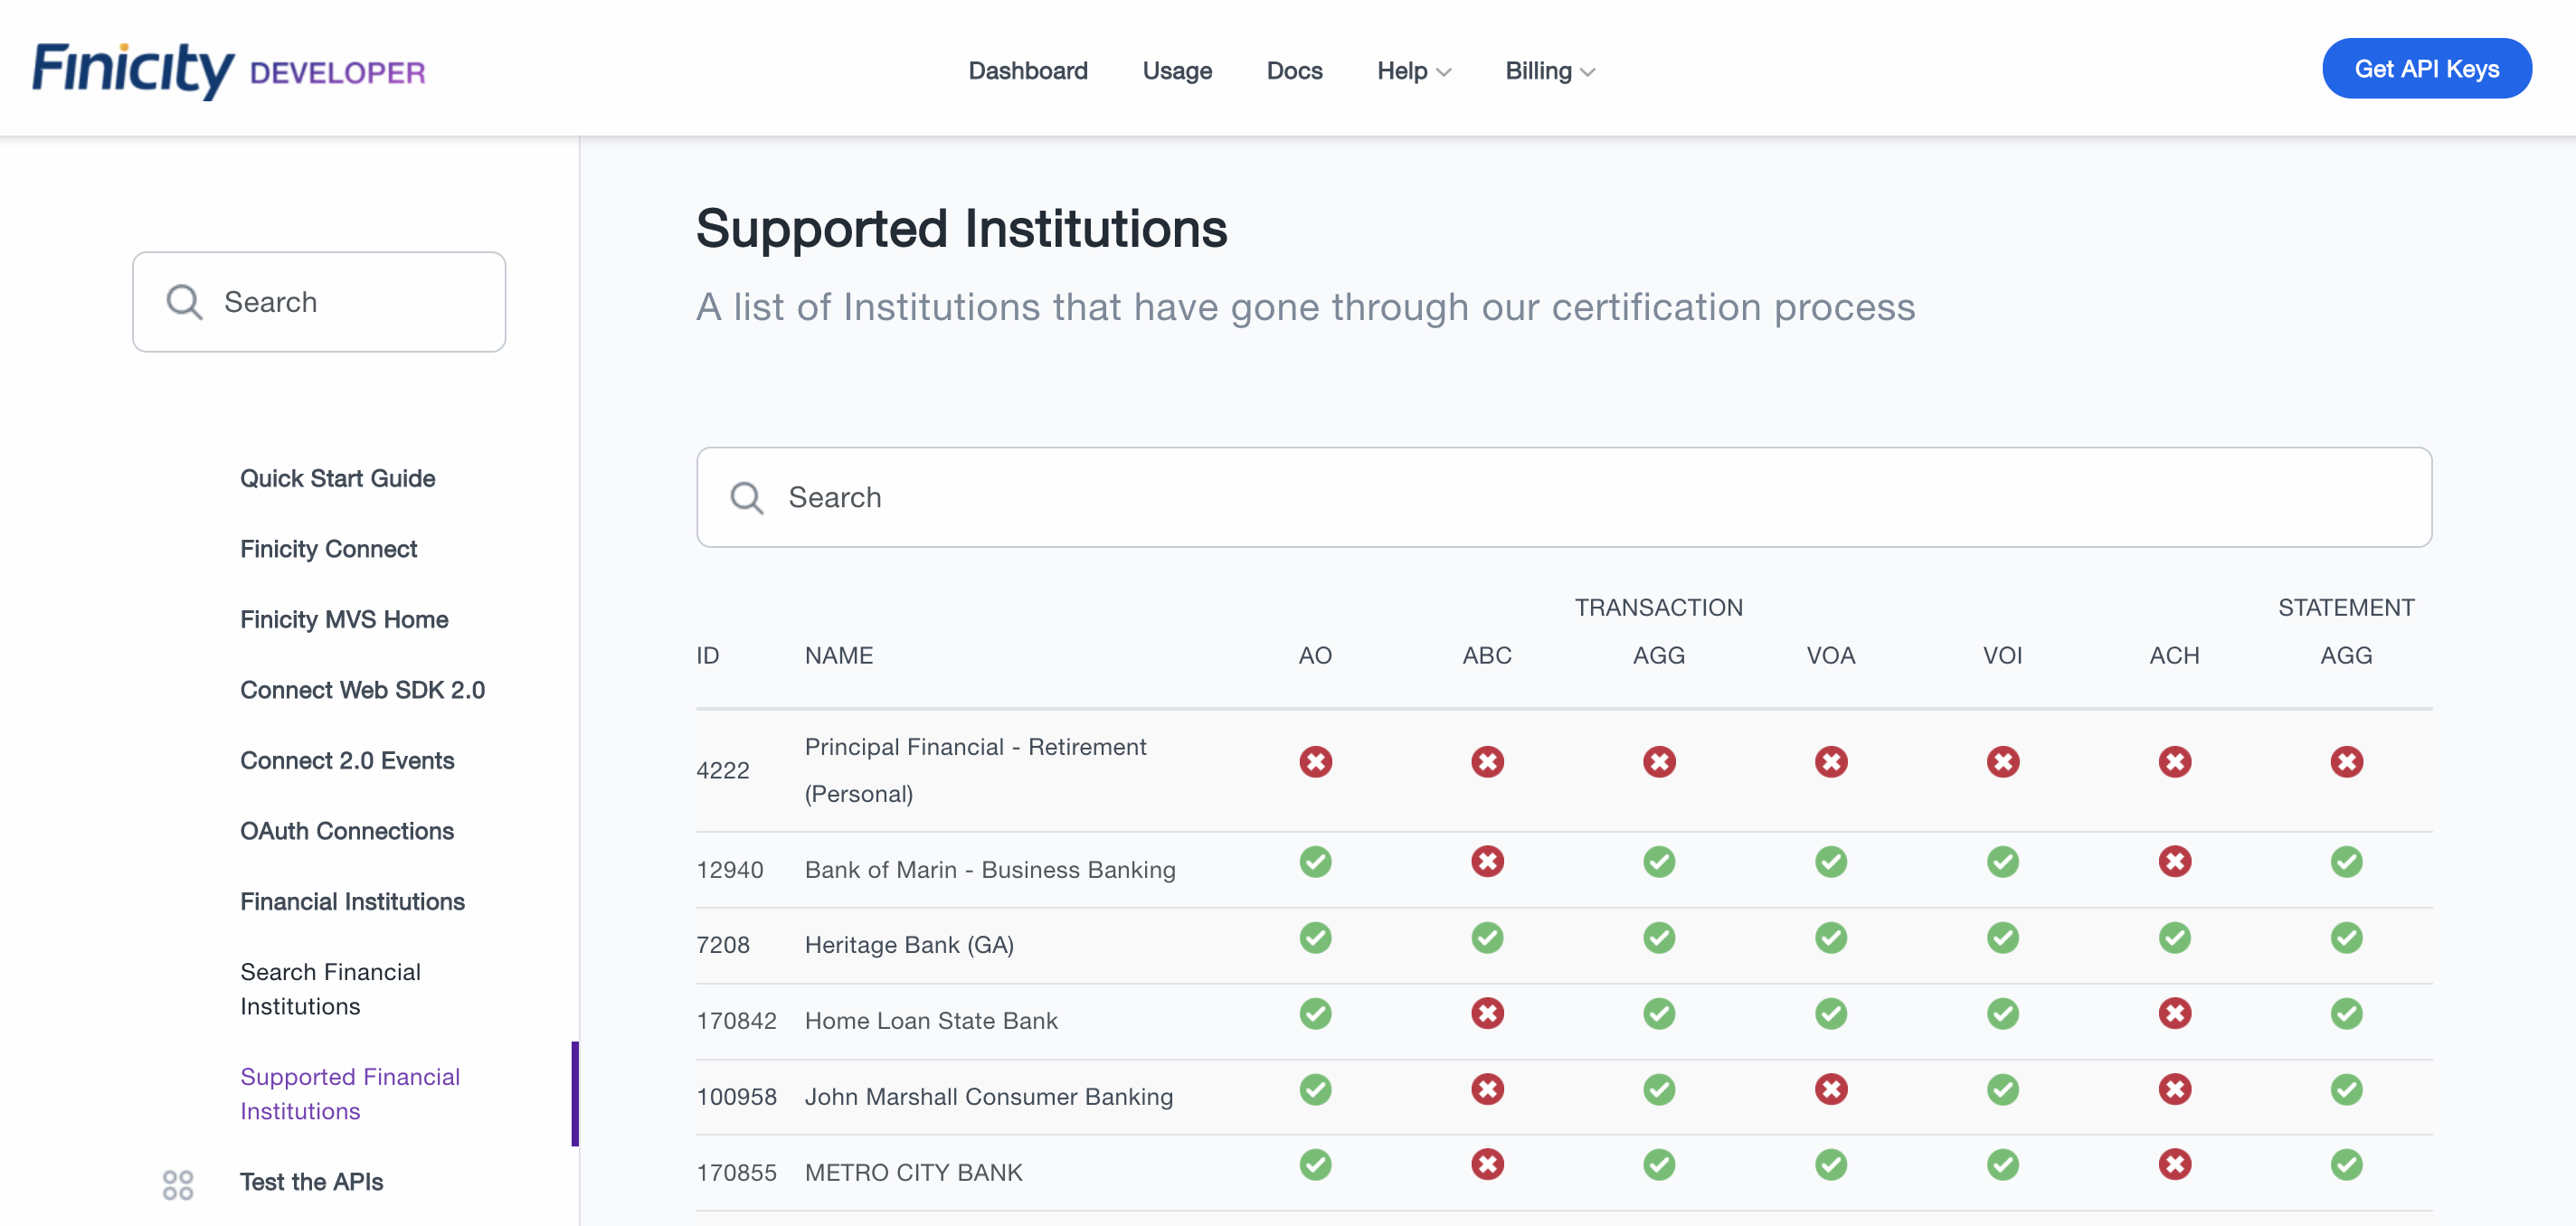Open Test the APIs link

311,1182
